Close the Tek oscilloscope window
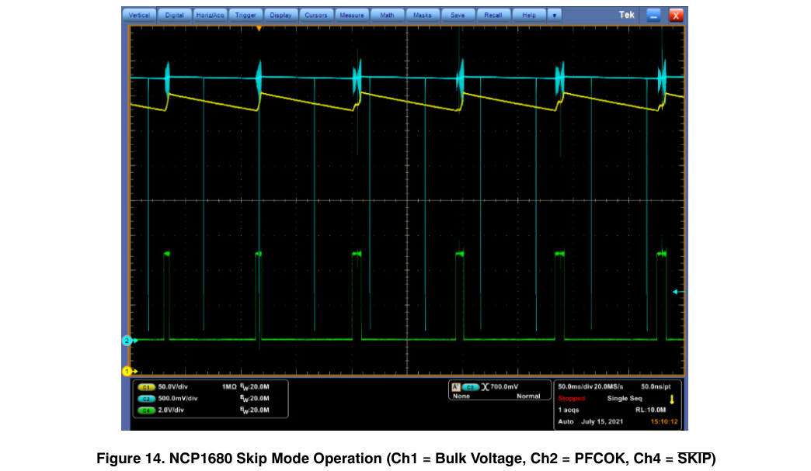Viewport: 811px width, 471px height. pos(676,16)
